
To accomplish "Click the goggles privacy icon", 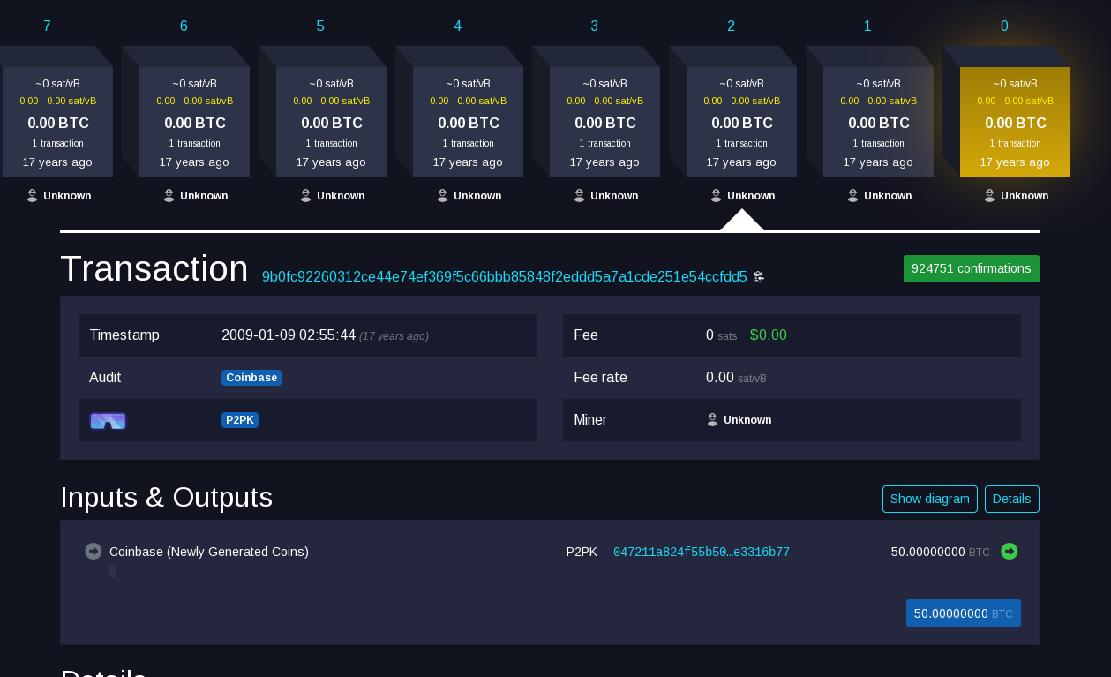I will (x=109, y=421).
